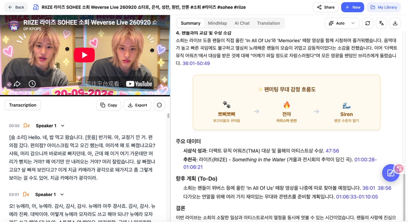Viewport: 408px width, 222px height.
Task: Click the 향후 계획 (To-Do) heading
Action: point(196,178)
